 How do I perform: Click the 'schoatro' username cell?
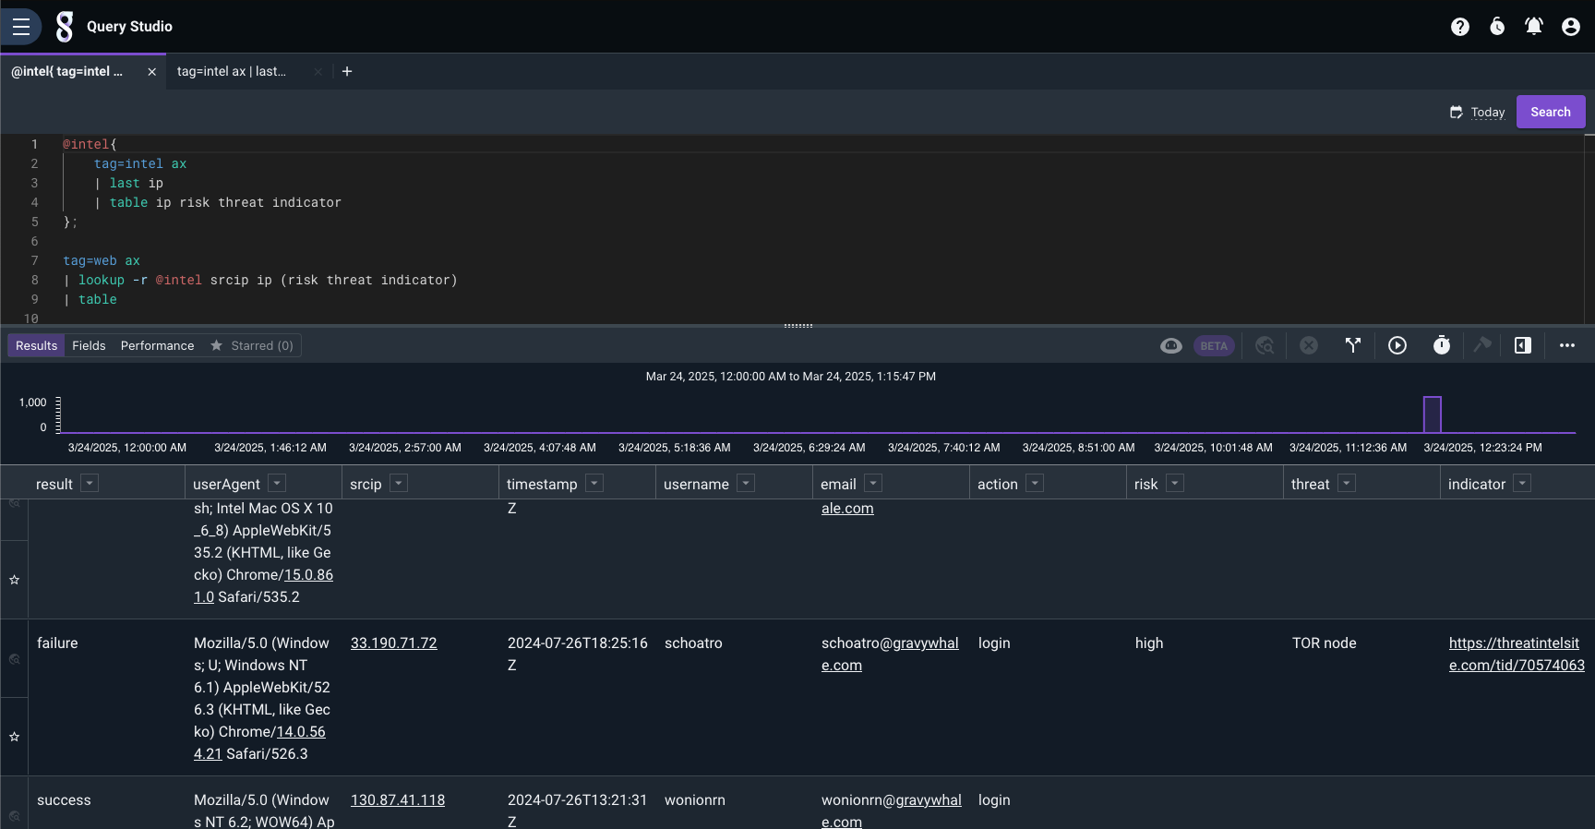point(693,643)
